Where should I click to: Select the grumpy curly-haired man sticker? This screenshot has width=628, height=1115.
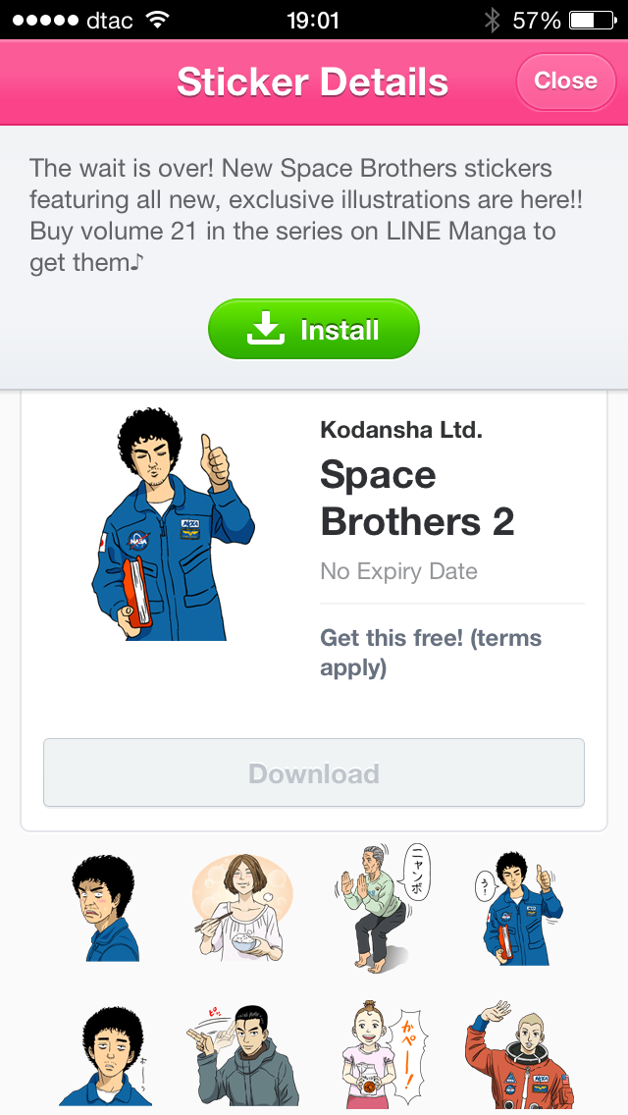click(105, 908)
